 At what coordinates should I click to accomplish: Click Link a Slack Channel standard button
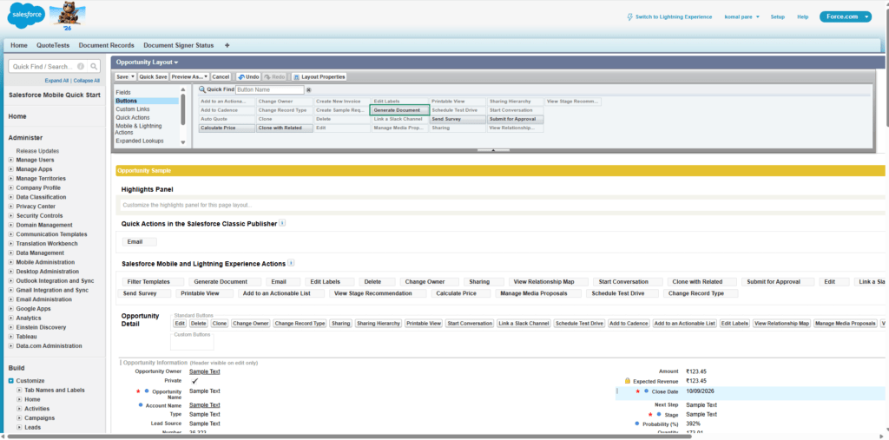pyautogui.click(x=524, y=323)
